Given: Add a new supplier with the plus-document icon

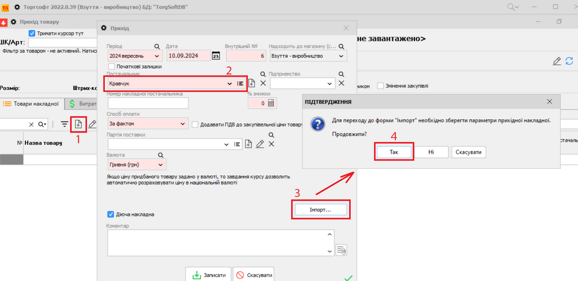Looking at the screenshot, I should [252, 83].
